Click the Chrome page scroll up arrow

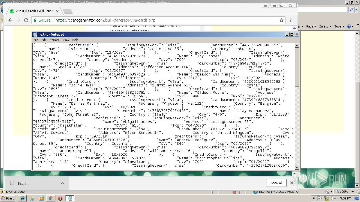294,28
